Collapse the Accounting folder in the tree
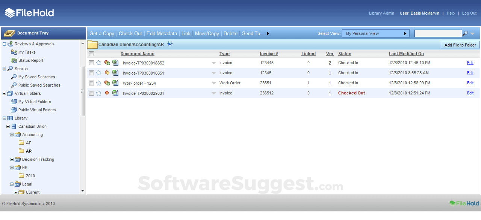The width and height of the screenshot is (481, 220). point(12,135)
